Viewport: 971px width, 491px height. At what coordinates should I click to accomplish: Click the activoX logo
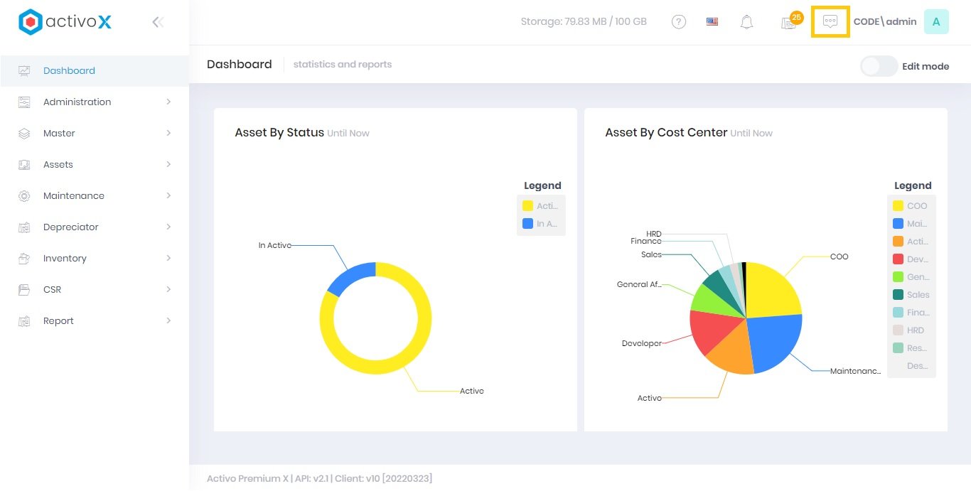click(x=65, y=22)
